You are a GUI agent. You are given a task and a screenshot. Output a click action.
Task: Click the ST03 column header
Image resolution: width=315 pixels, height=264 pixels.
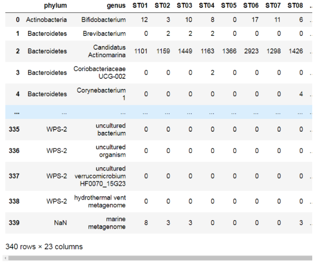(184, 6)
